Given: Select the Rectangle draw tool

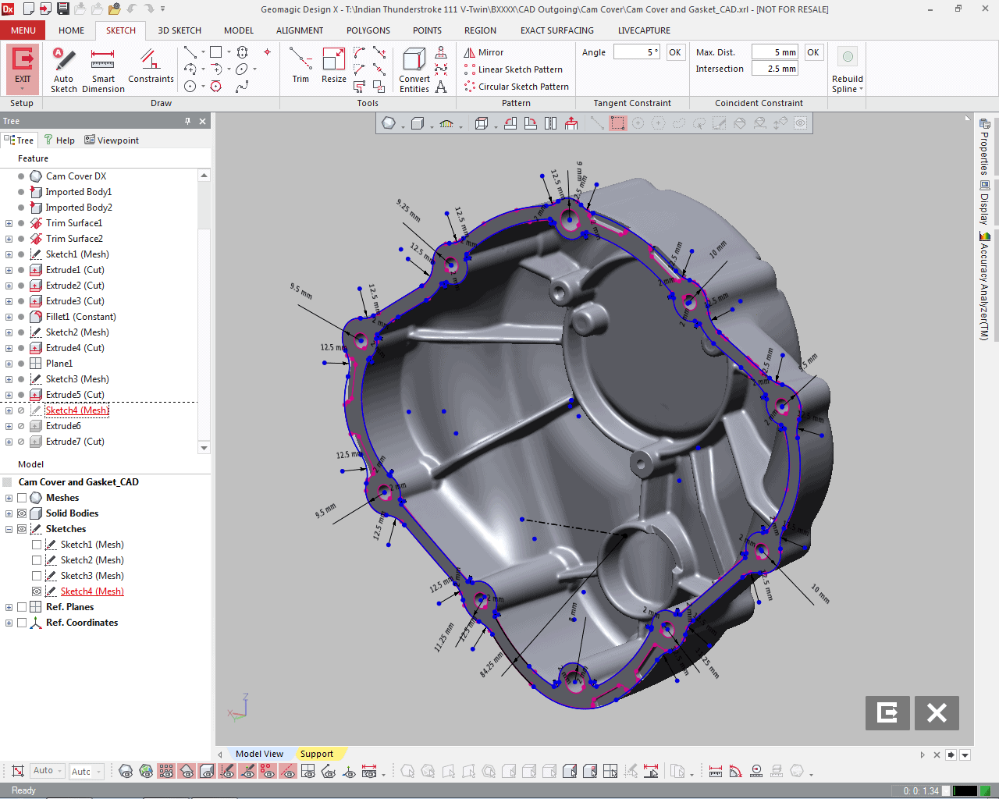Looking at the screenshot, I should point(216,52).
